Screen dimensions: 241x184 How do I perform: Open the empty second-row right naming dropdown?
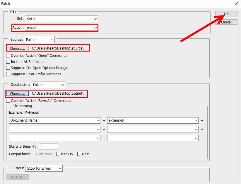point(153,130)
